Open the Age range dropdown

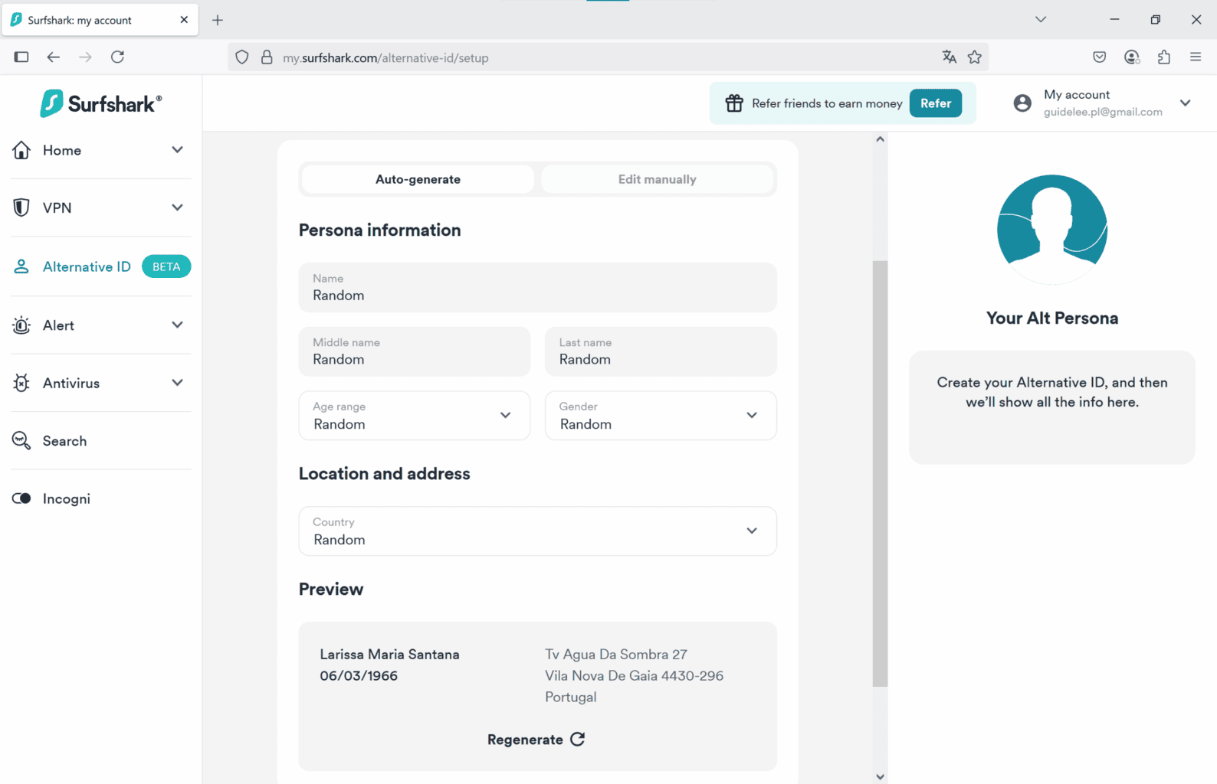(x=414, y=416)
